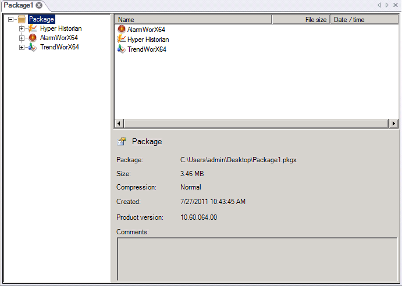This screenshot has height=286, width=402.
Task: Click the Package details header icon
Action: pyautogui.click(x=122, y=141)
